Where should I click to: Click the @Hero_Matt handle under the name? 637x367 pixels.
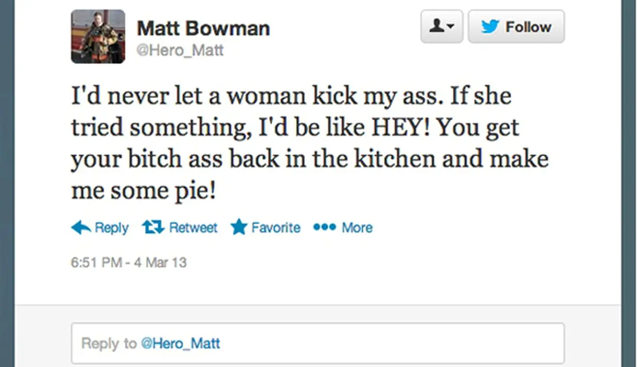[180, 51]
